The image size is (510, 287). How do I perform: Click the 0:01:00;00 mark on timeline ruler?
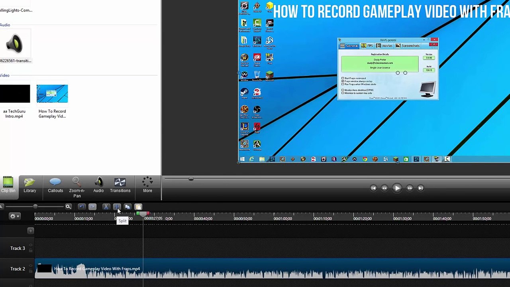pos(282,218)
